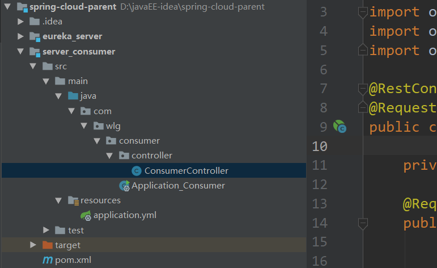
Task: Toggle the annotation fold marker at line 7
Action: 363,89
